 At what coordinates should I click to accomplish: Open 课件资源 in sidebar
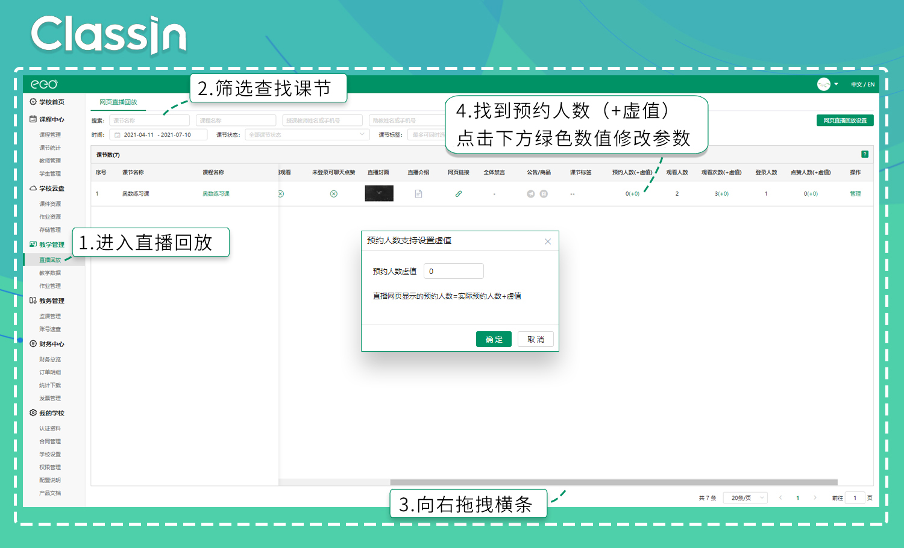click(x=50, y=204)
